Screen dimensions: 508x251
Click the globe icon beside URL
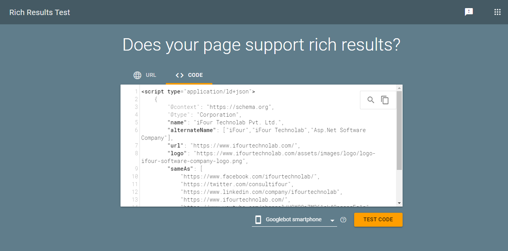tap(138, 75)
